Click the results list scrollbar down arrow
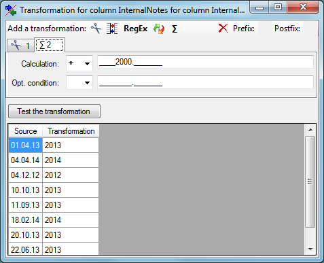 click(310, 249)
